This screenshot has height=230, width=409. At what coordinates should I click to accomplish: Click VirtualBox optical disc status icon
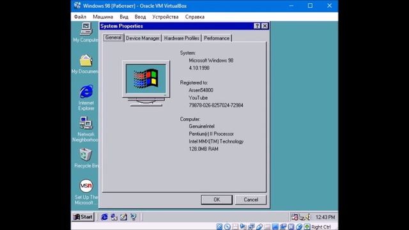pos(228,227)
